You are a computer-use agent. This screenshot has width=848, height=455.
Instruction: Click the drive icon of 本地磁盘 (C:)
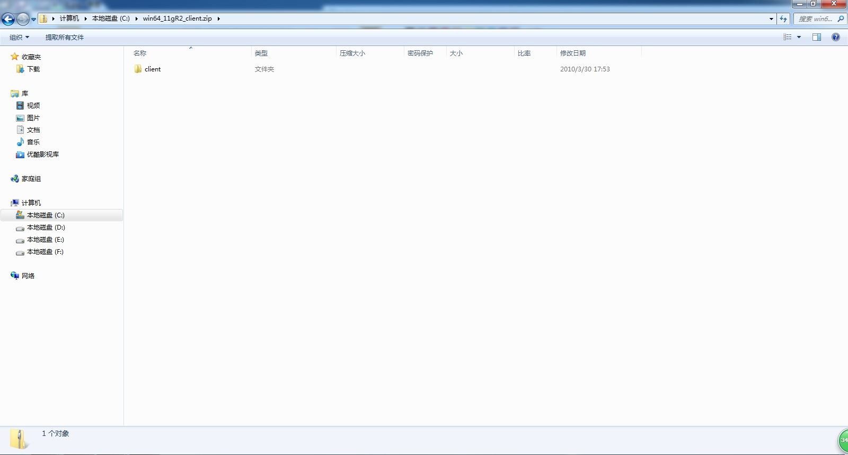tap(20, 215)
